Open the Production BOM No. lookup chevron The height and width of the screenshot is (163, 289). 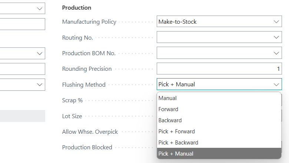pyautogui.click(x=276, y=53)
